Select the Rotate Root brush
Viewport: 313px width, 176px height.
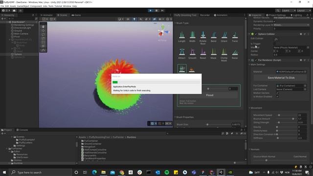tap(203, 38)
